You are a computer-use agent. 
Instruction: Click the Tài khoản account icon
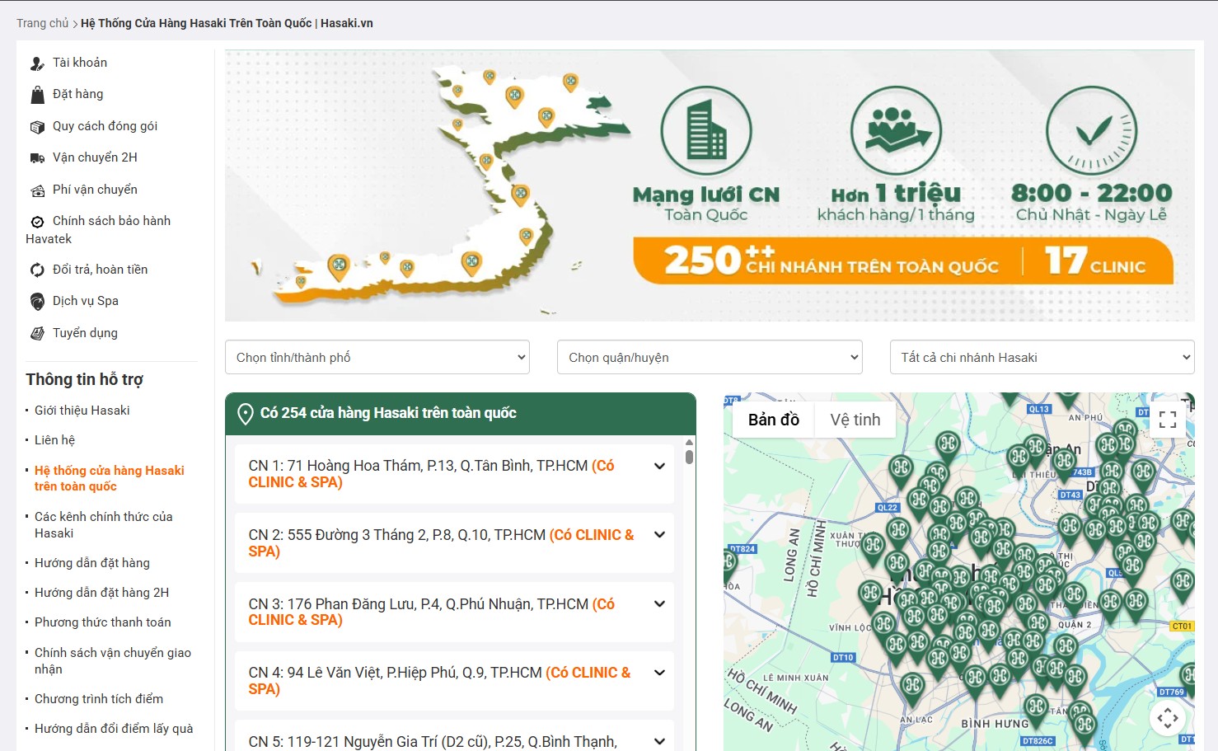37,63
